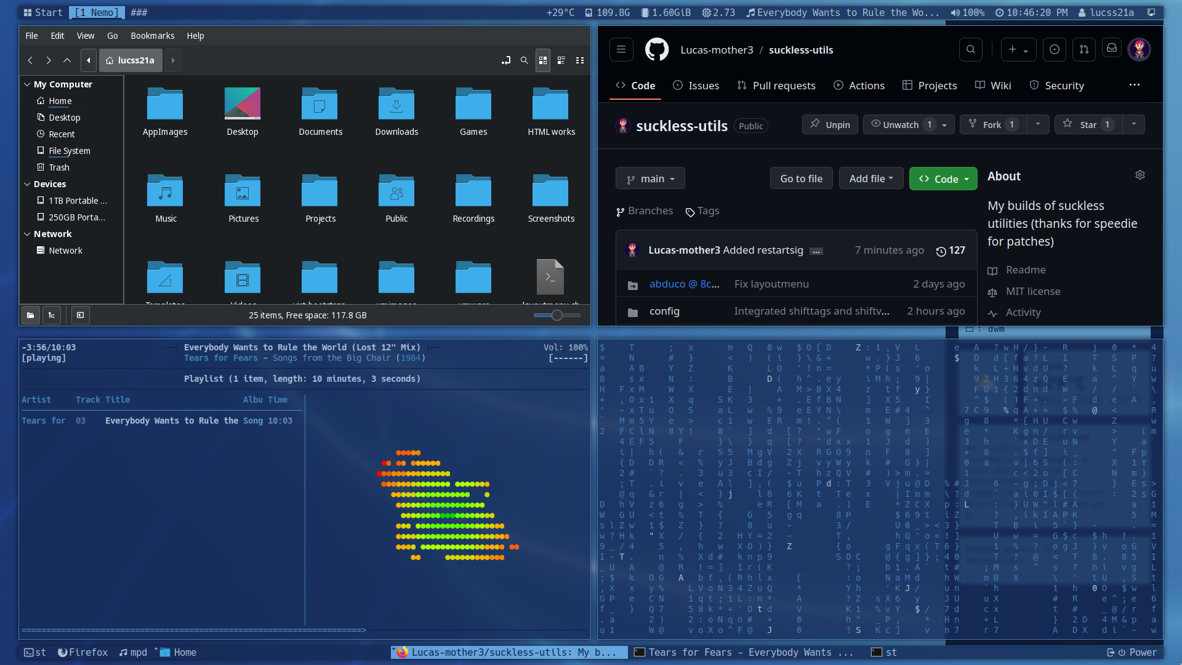The width and height of the screenshot is (1182, 665).
Task: Switch to the Pull requests tab
Action: click(776, 86)
